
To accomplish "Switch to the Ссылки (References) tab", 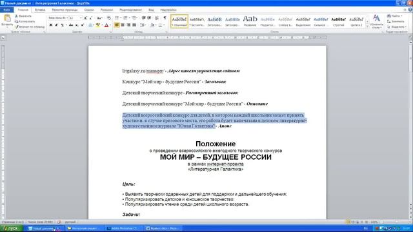I will point(89,10).
